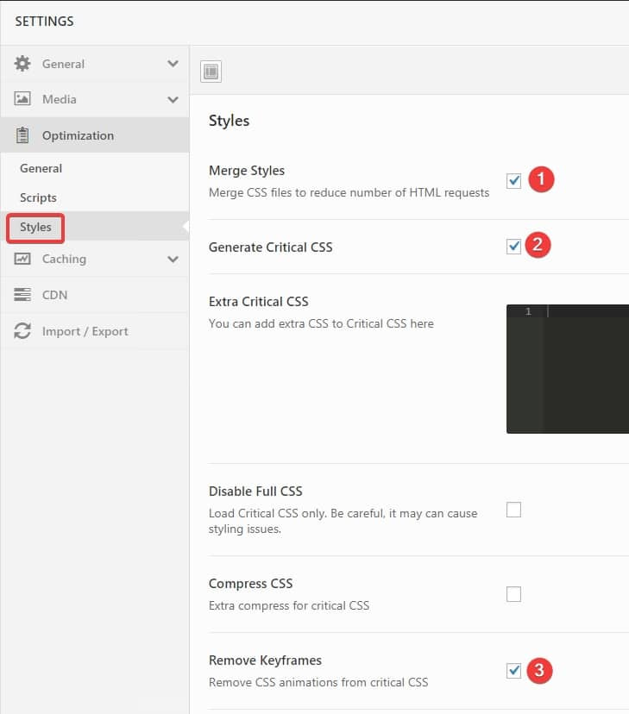This screenshot has height=714, width=629.
Task: Enable the Disable Full CSS checkbox
Action: [x=513, y=510]
